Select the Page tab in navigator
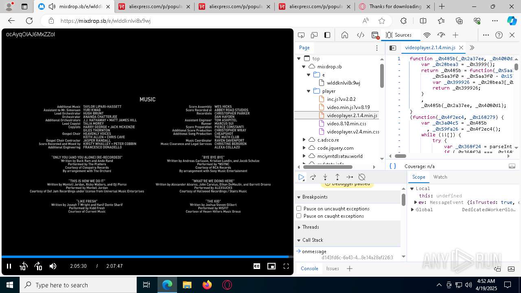521x293 pixels. pos(304,48)
